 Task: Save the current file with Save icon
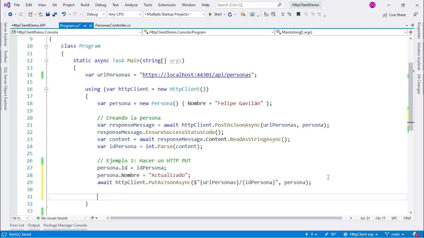click(x=48, y=14)
